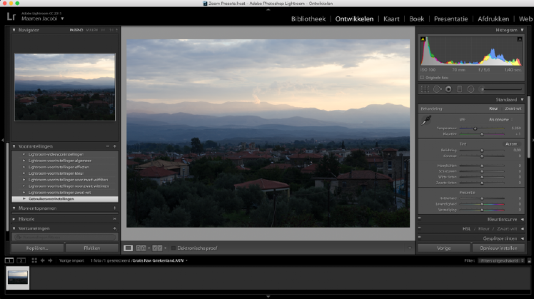
Task: Open the Bibliotheek module
Action: pyautogui.click(x=308, y=19)
